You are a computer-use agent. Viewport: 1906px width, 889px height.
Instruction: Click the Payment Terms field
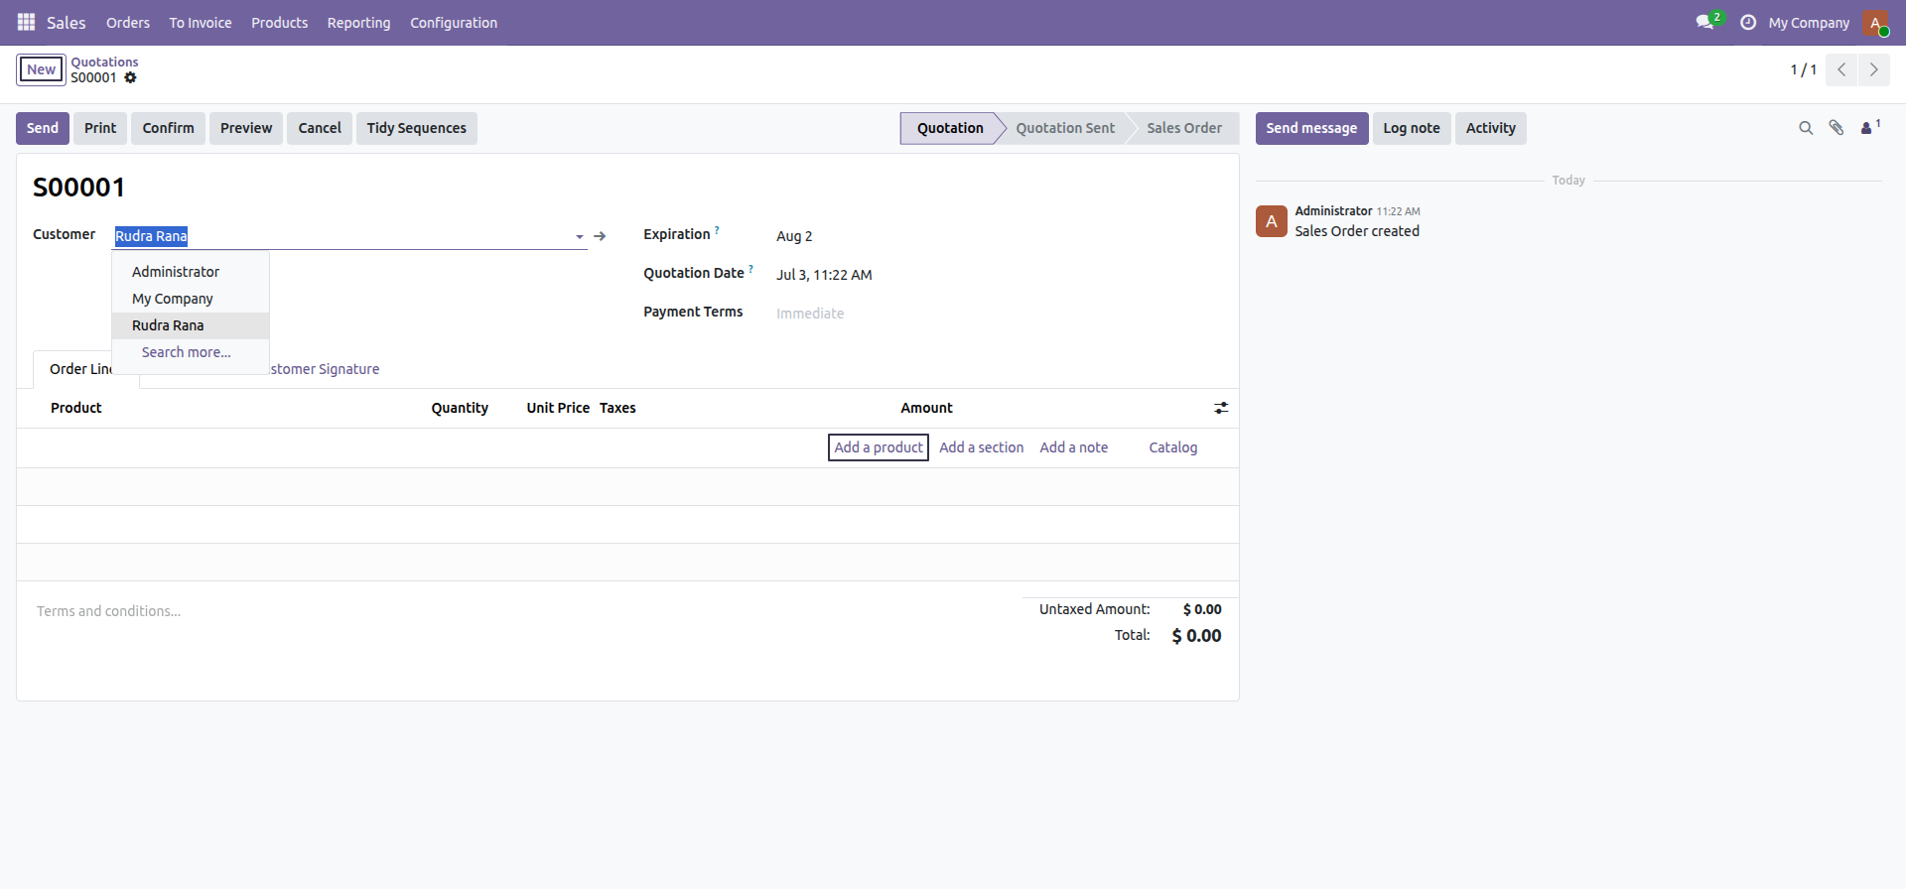click(x=998, y=314)
